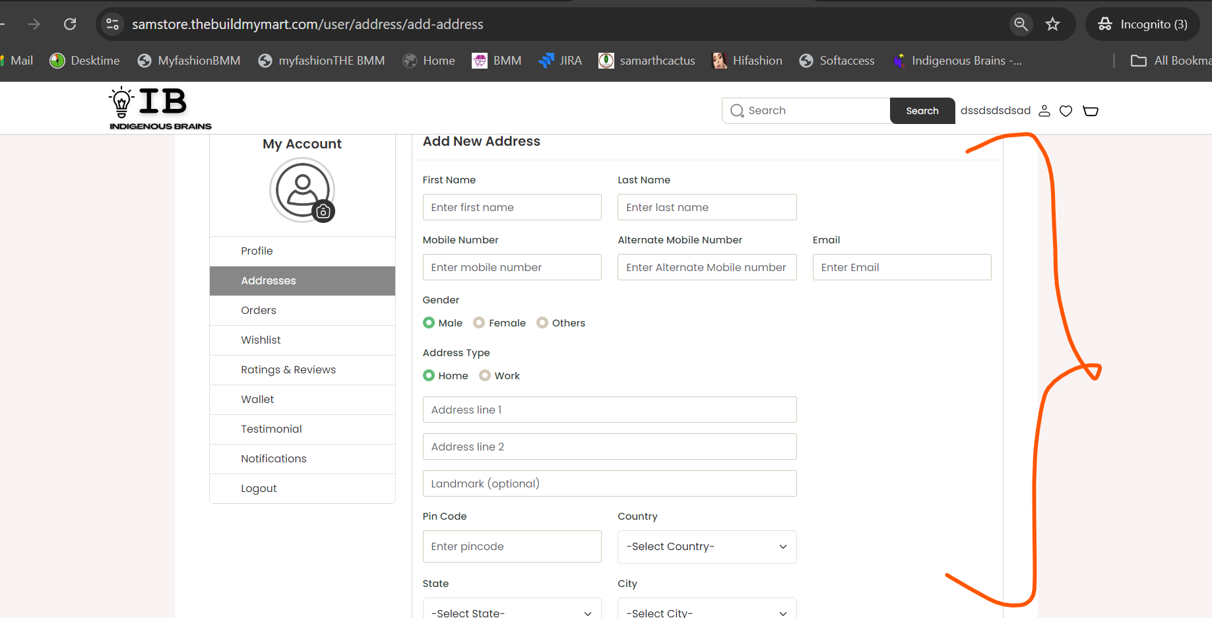
Task: Open the Select Country dropdown
Action: (x=707, y=547)
